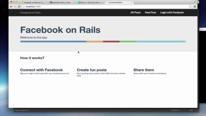
Task: Click the green segment of the progress bar
Action: (128, 42)
